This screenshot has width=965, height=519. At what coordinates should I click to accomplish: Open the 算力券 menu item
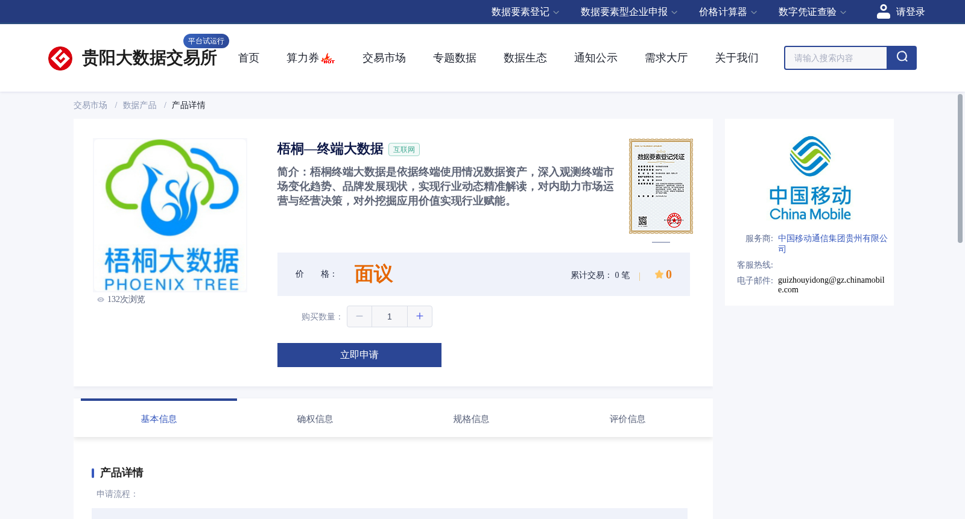[x=303, y=58]
